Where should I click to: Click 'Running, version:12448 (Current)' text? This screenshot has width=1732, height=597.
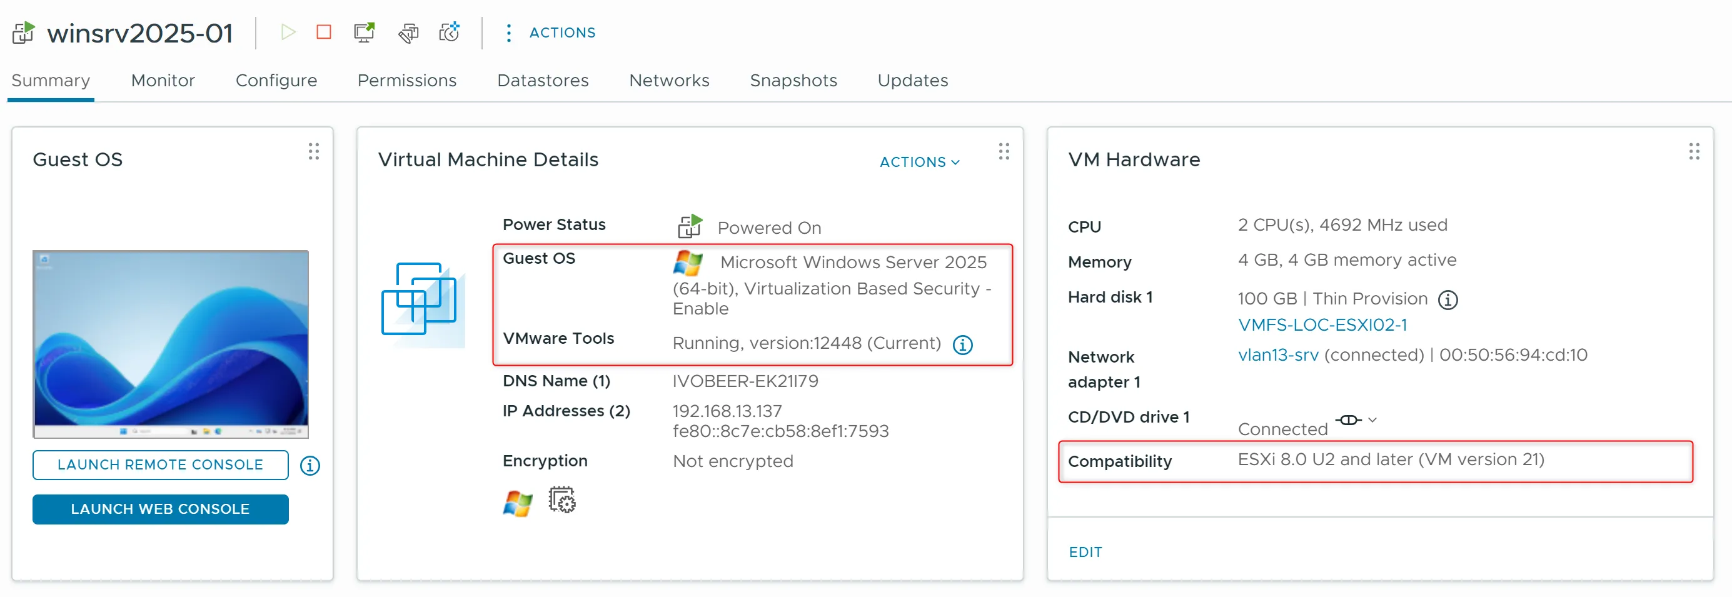(x=806, y=344)
